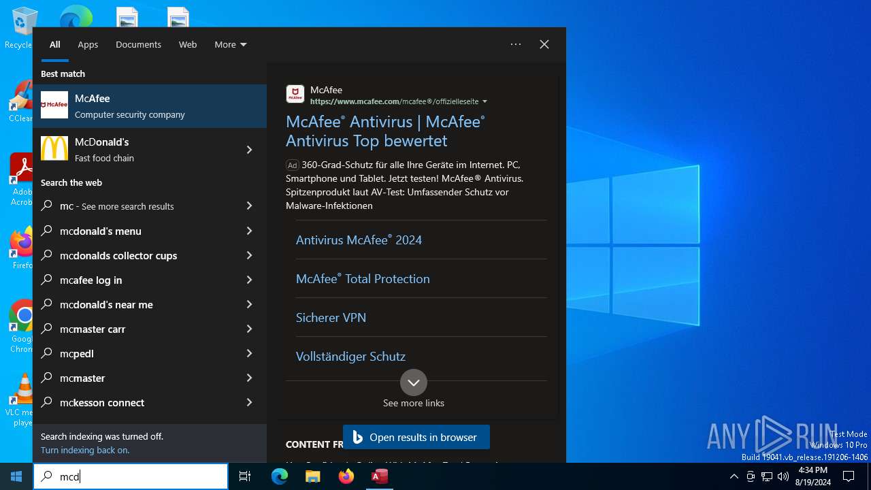Expand the McDonald's result arrow

point(249,150)
